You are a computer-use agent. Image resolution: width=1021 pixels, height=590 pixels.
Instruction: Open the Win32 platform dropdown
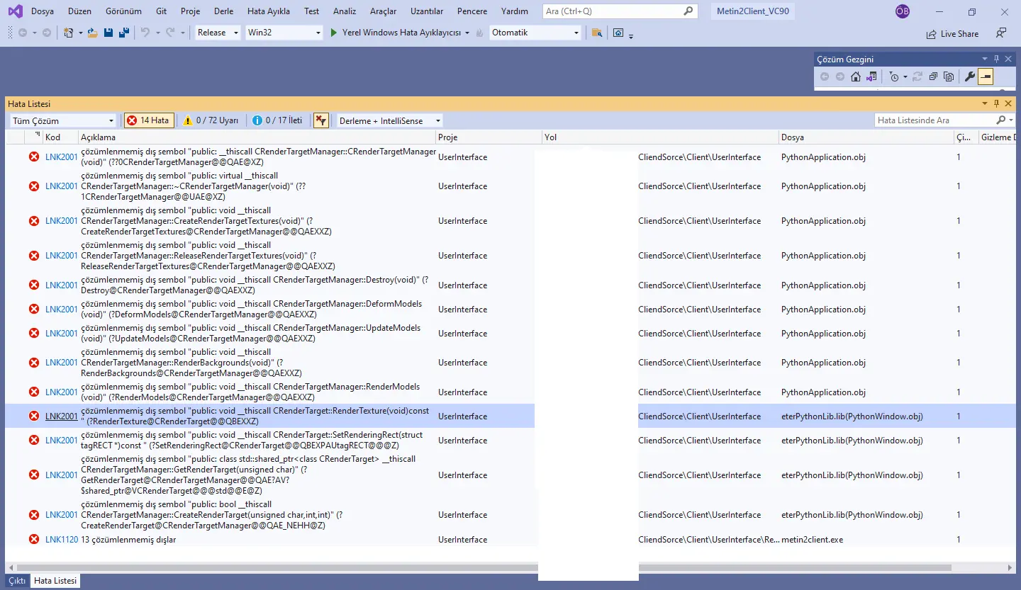(x=284, y=33)
